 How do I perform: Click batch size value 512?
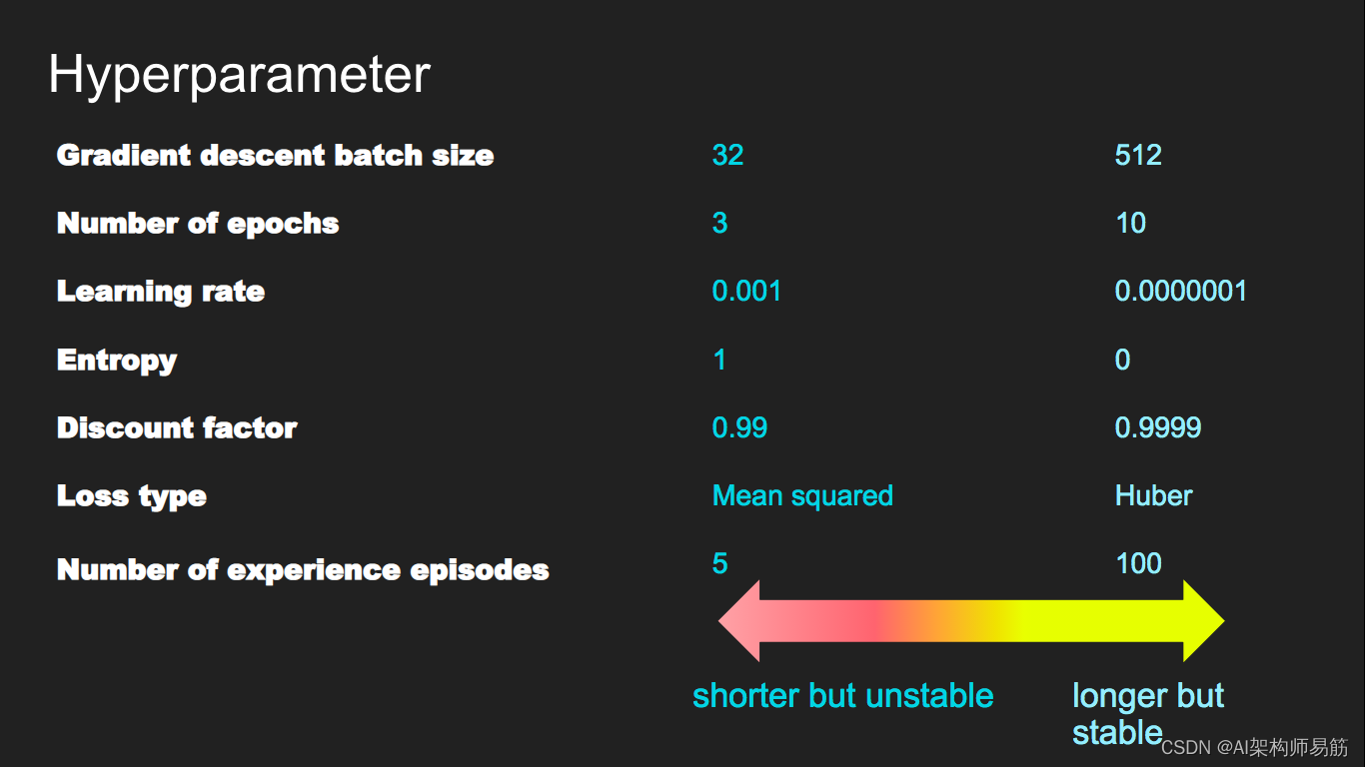[1138, 156]
